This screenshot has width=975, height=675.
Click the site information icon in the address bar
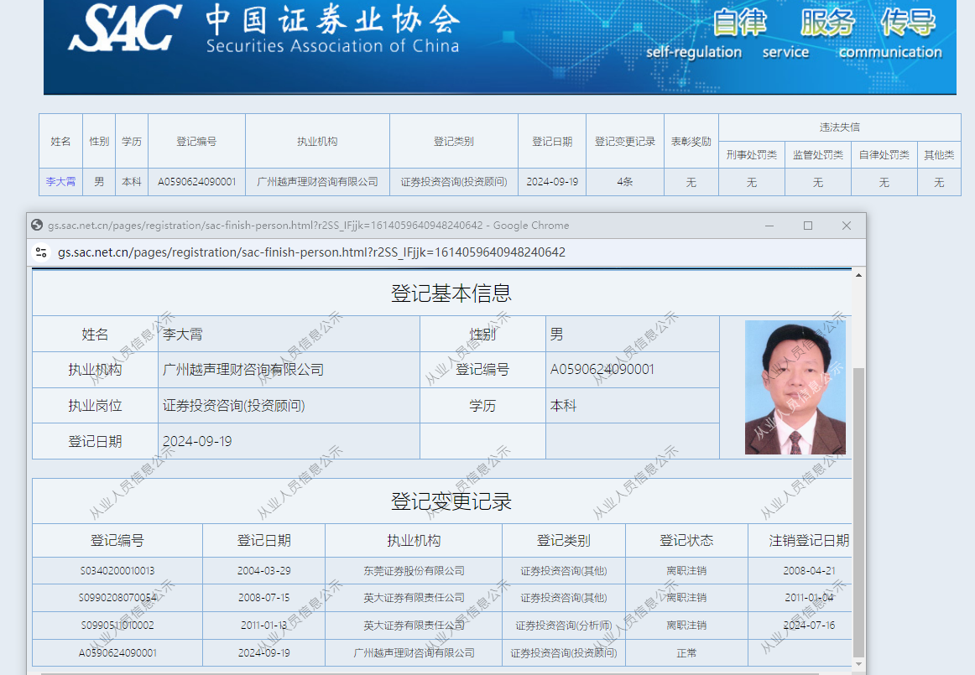(x=42, y=252)
